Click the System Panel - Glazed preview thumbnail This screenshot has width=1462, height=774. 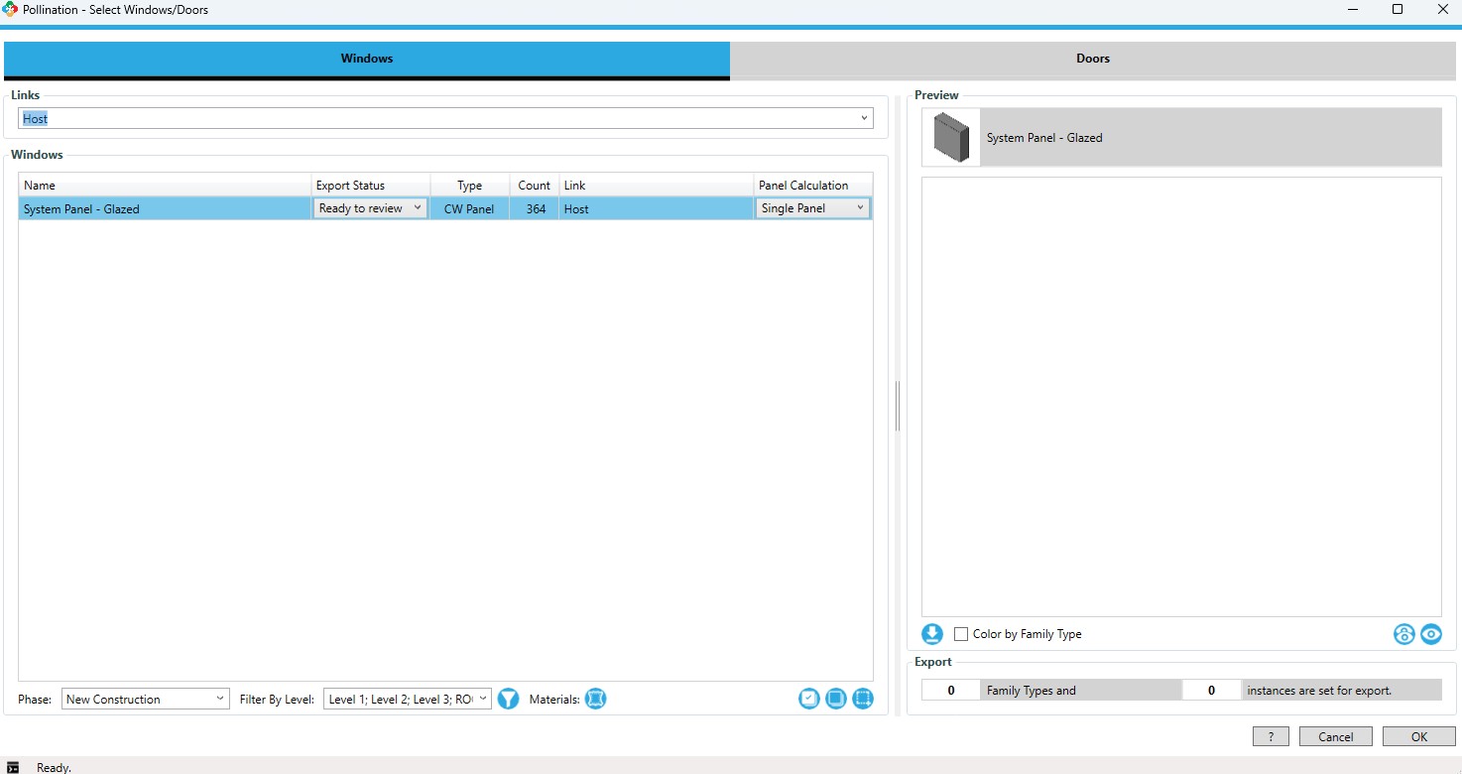(951, 138)
